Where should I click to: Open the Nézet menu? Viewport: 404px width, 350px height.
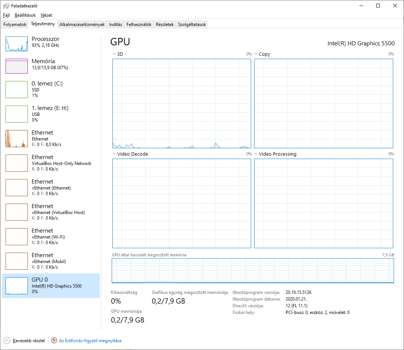(46, 15)
